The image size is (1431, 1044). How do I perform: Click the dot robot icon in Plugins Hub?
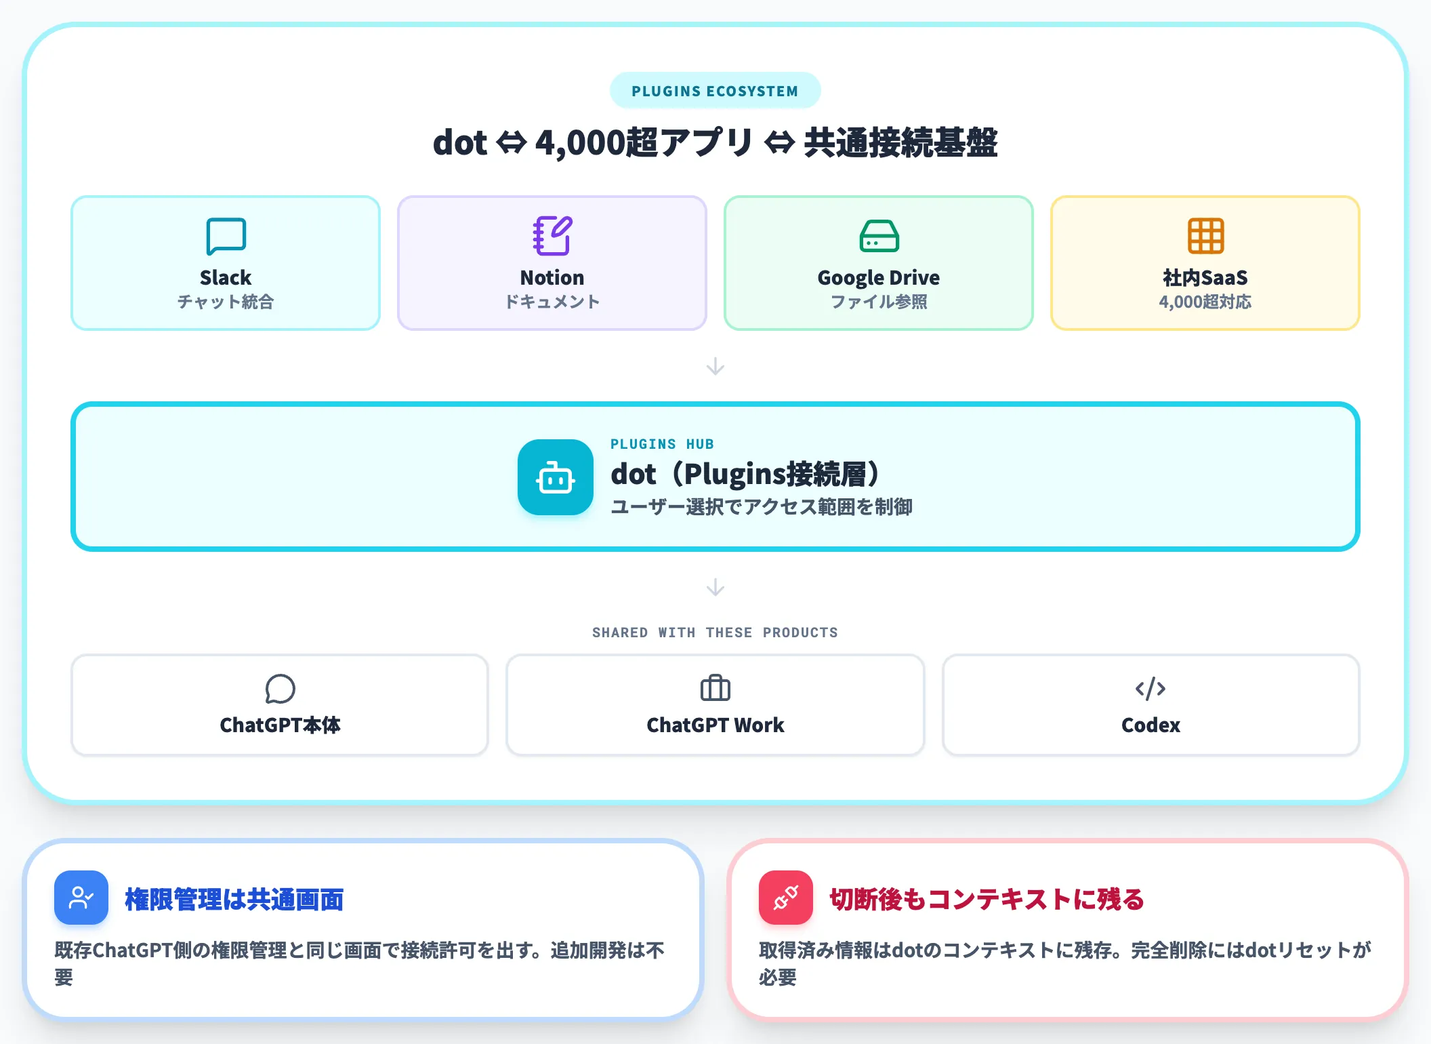pos(556,477)
